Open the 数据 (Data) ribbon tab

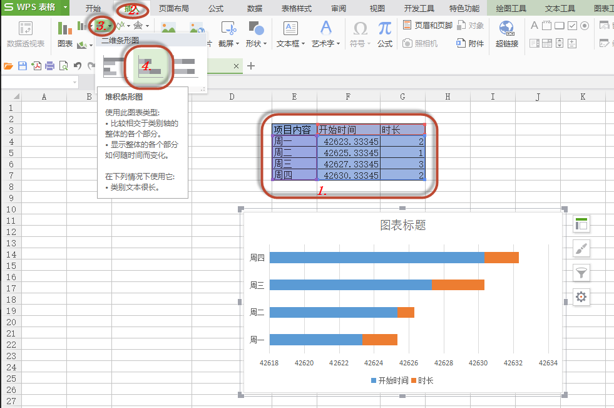tap(254, 8)
